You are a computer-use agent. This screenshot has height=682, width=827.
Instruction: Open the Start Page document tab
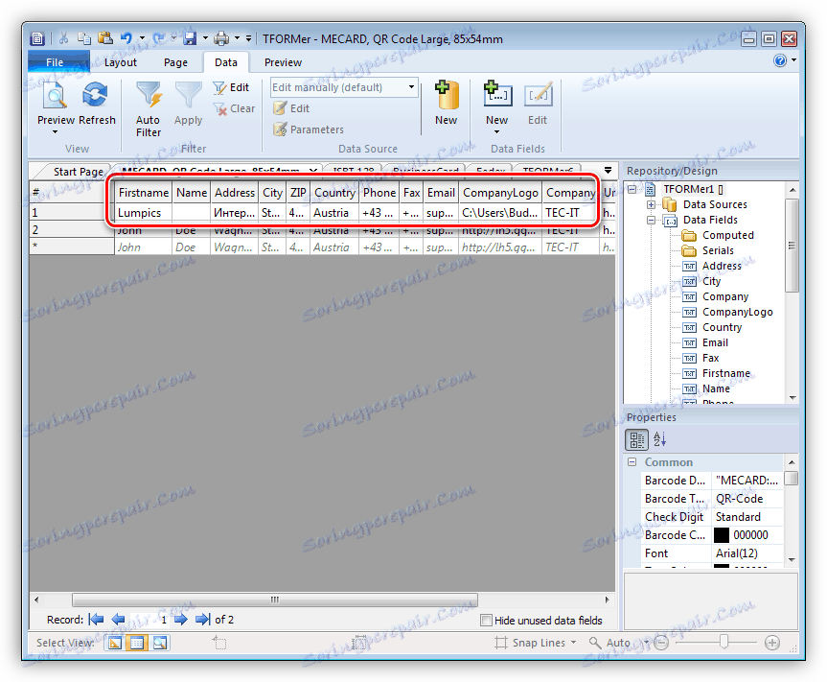[x=78, y=172]
